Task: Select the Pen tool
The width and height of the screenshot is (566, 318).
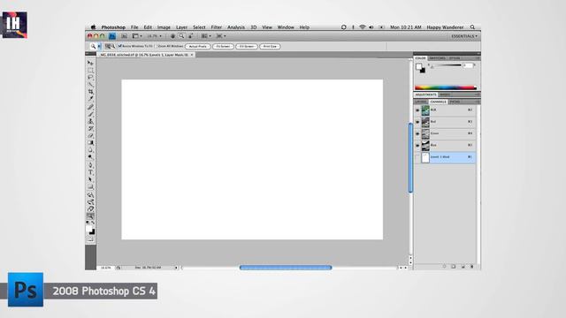Action: 90,165
